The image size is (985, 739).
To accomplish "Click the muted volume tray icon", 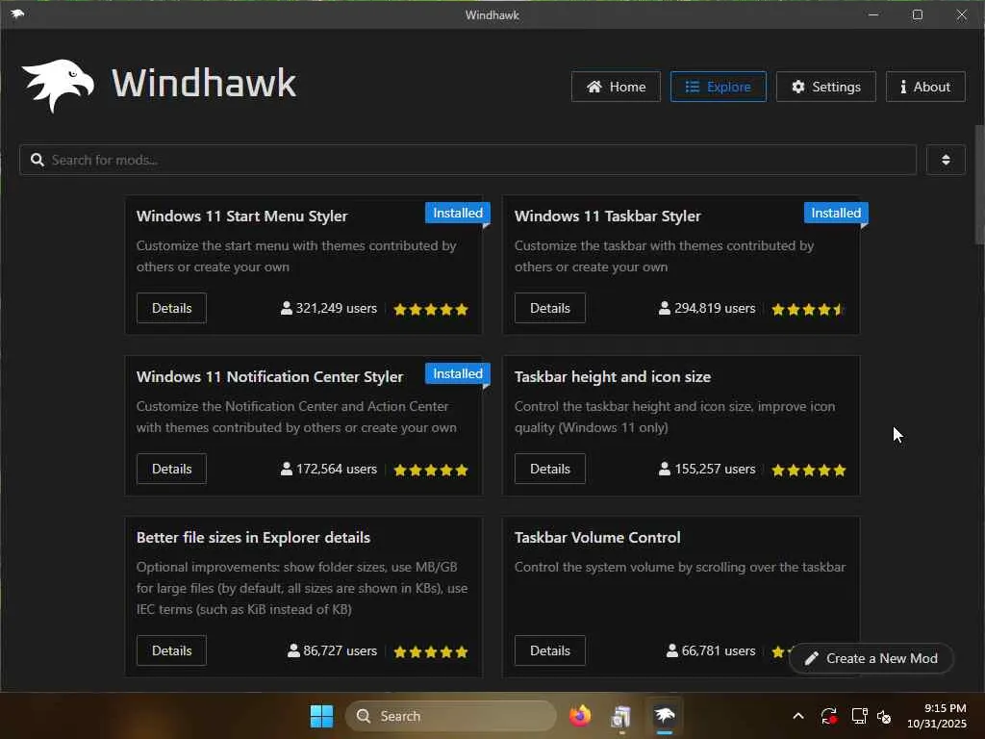I will (885, 716).
